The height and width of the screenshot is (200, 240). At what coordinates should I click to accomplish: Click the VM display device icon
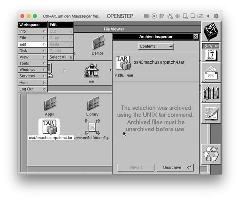pyautogui.click(x=185, y=16)
